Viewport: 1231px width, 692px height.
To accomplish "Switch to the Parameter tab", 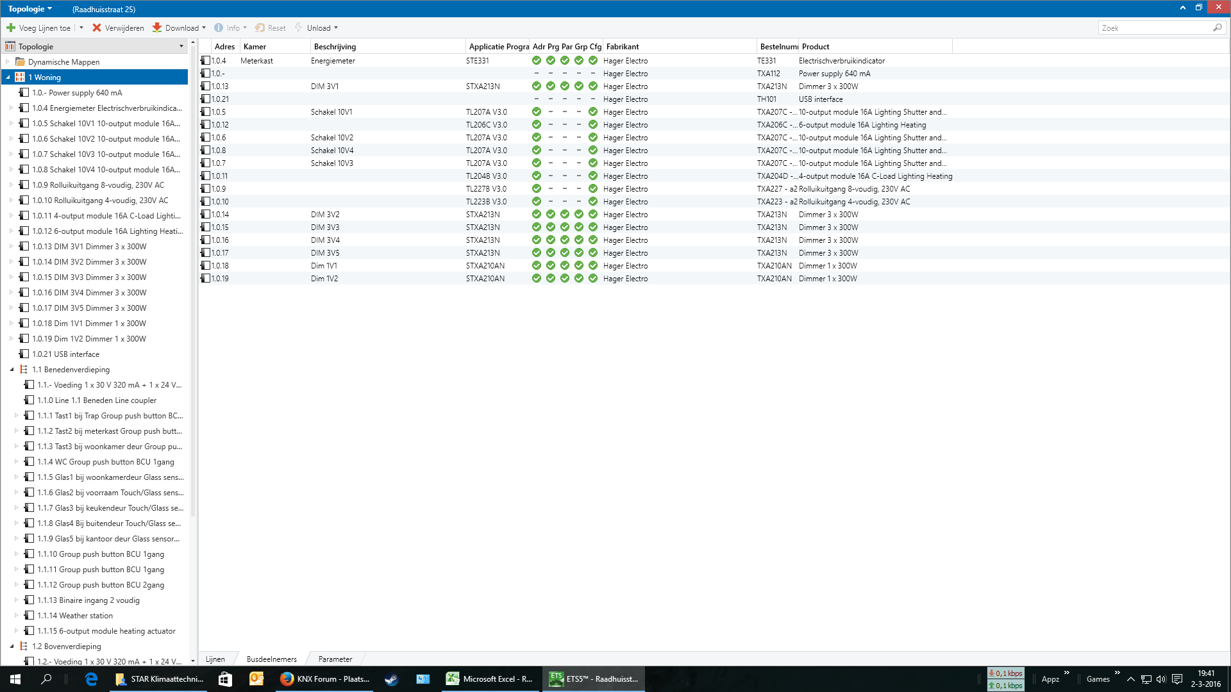I will (335, 659).
